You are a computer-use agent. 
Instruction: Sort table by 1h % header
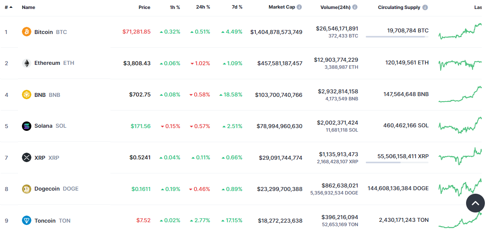point(175,7)
